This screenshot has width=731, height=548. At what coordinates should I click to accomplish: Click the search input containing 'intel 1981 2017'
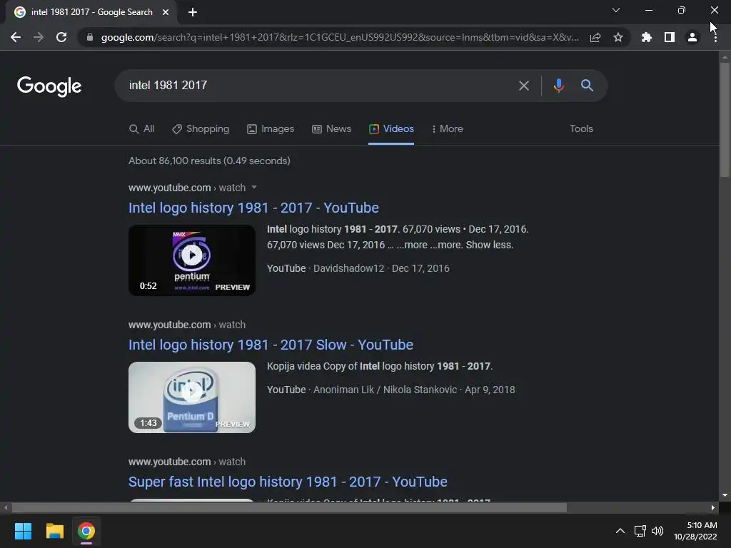pyautogui.click(x=317, y=86)
